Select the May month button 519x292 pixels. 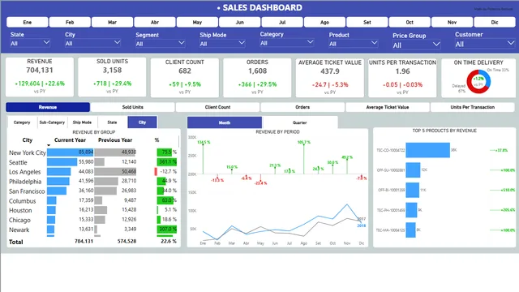(x=197, y=22)
